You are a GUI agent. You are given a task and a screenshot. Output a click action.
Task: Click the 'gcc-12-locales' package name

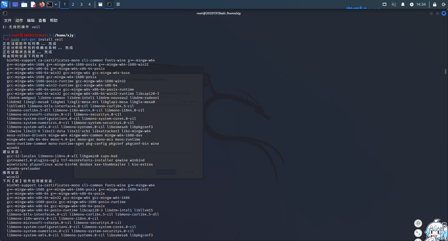pyautogui.click(x=21, y=156)
